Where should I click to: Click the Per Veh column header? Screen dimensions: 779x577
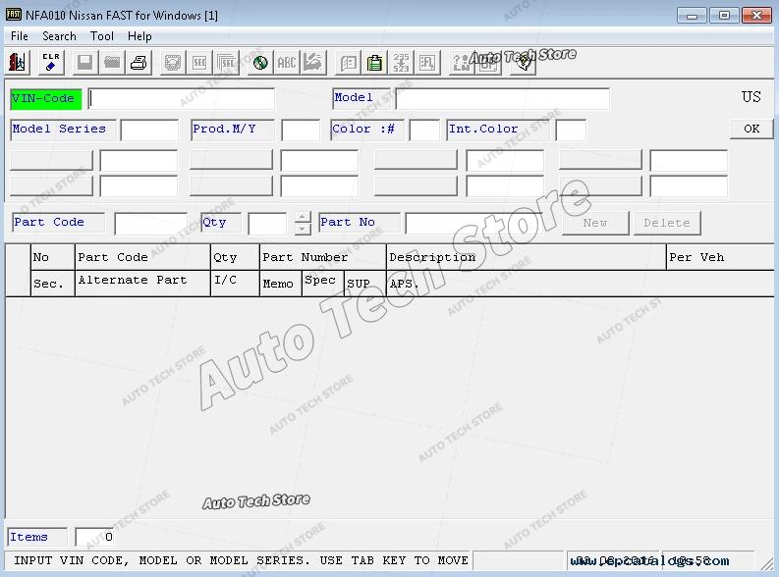(x=720, y=257)
